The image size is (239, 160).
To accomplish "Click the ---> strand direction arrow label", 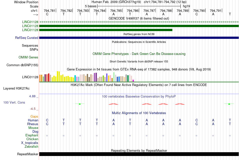I will (x=36, y=15).
